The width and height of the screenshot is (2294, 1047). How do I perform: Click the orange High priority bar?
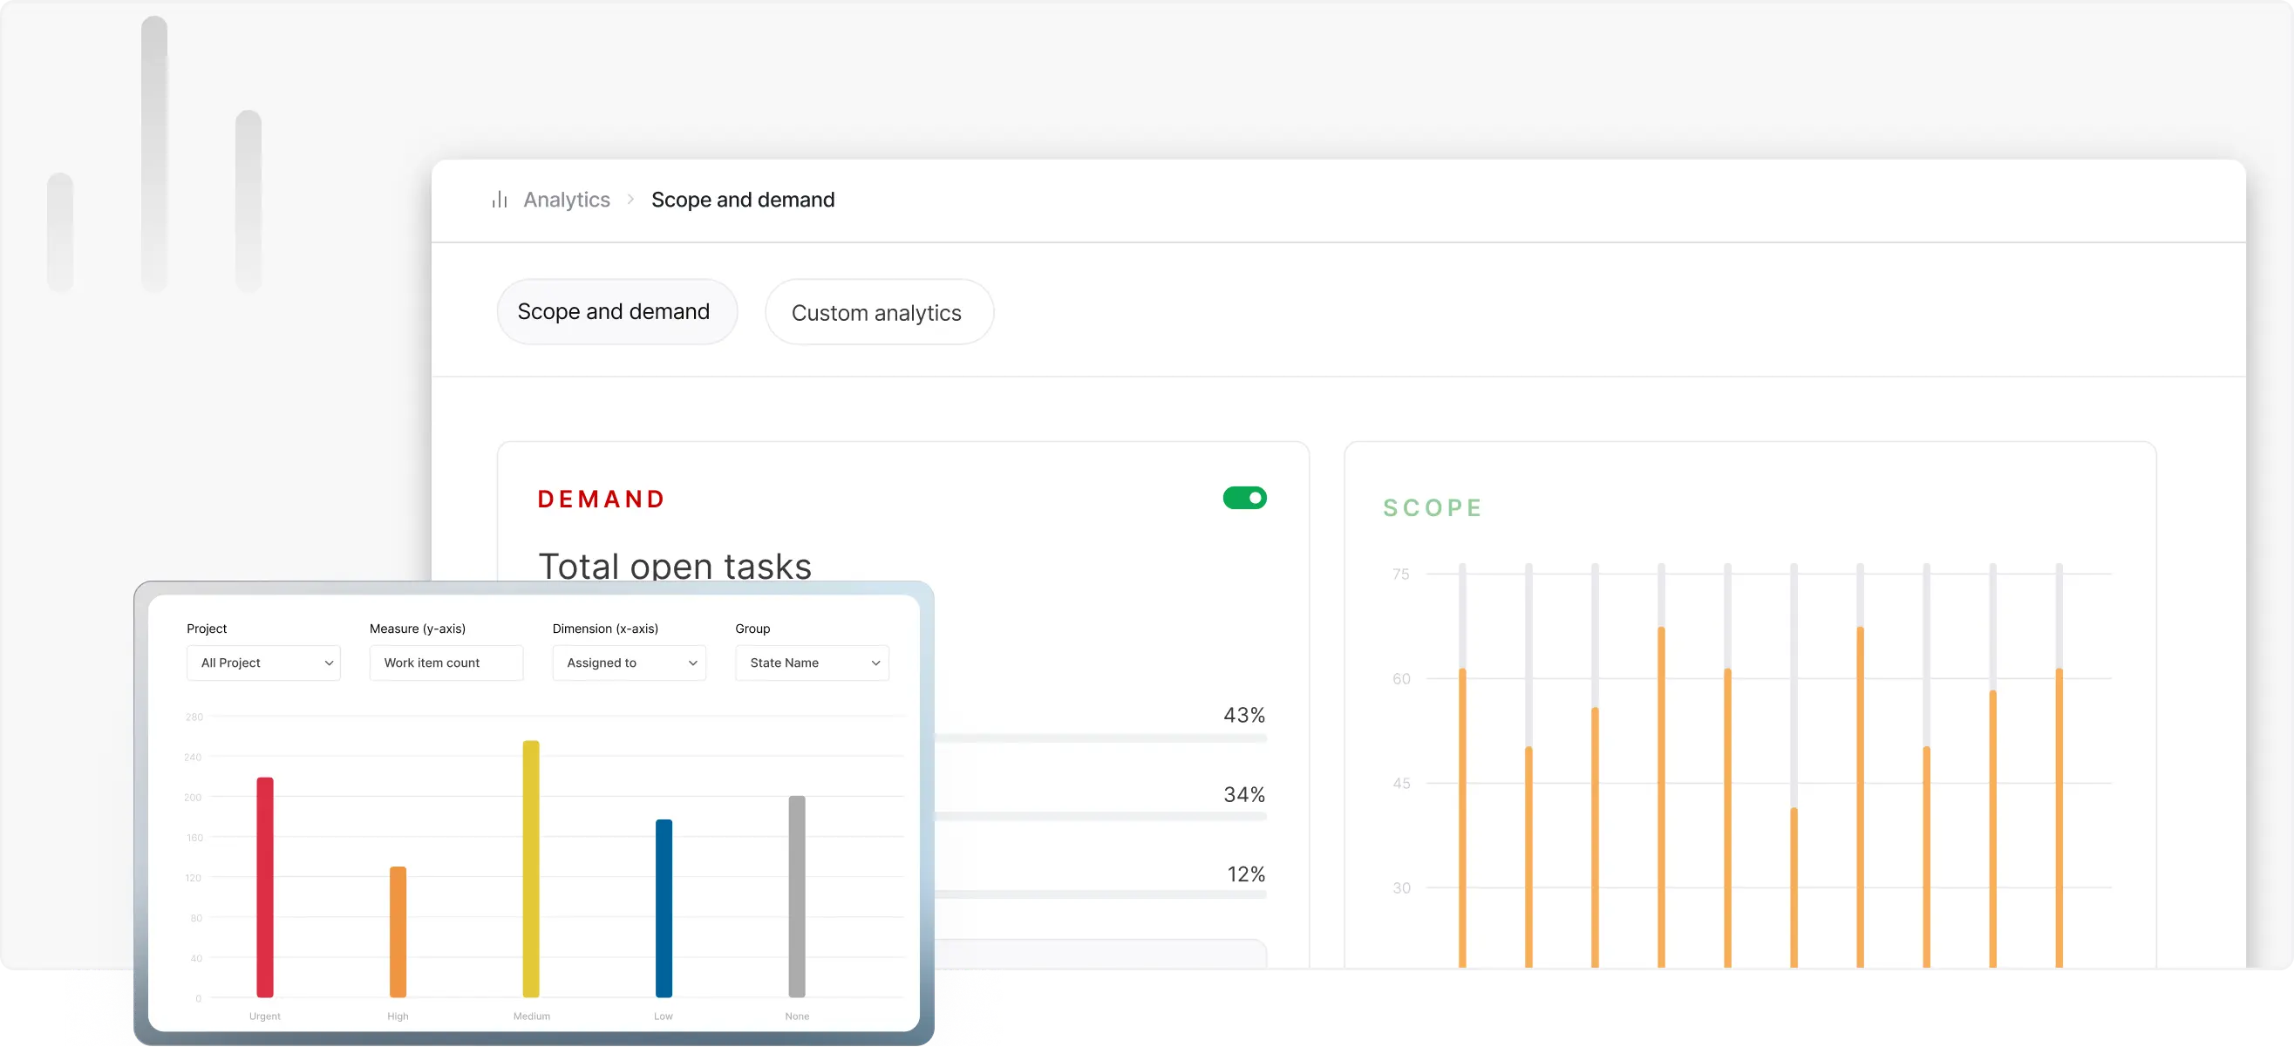pyautogui.click(x=398, y=930)
